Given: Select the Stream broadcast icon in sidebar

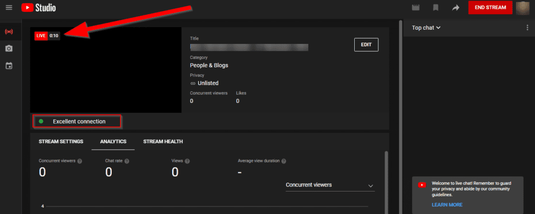Looking at the screenshot, I should [9, 32].
